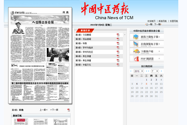Open first page thumbnail in 版面导航
Viewport: 187px width, 125px height.
click(x=21, y=122)
